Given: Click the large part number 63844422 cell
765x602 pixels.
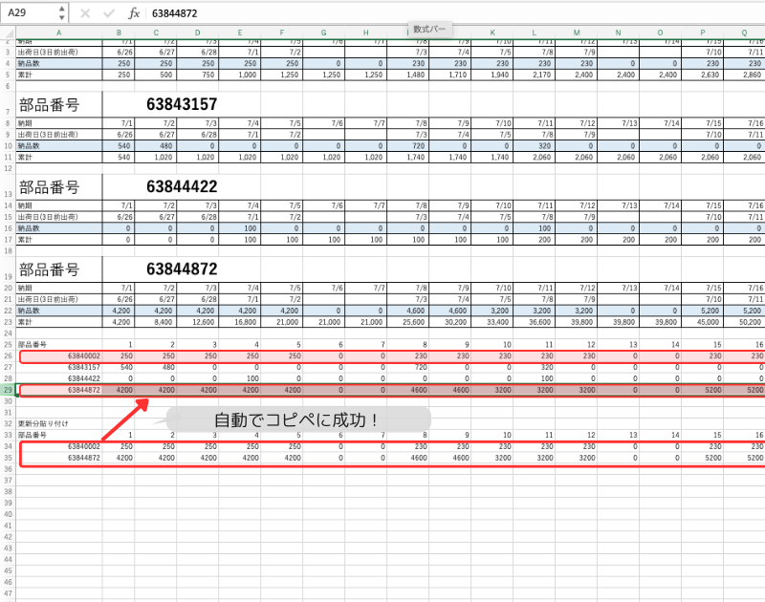Looking at the screenshot, I should pyautogui.click(x=182, y=186).
